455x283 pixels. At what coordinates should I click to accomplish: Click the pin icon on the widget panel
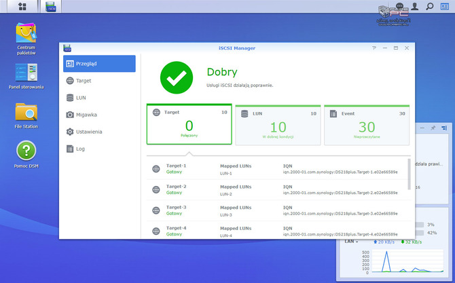tap(433, 128)
